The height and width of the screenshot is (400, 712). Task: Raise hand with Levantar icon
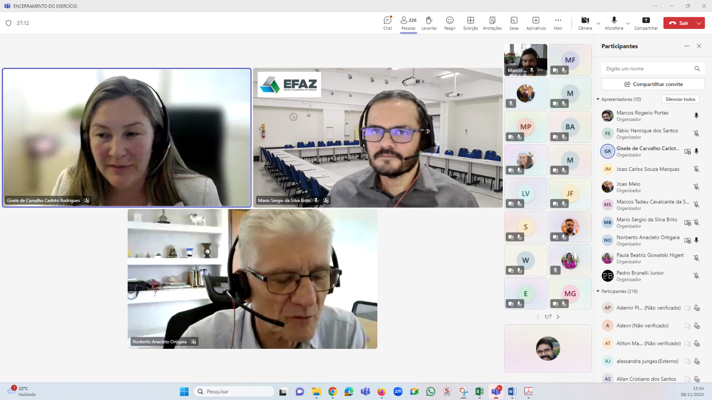click(429, 23)
